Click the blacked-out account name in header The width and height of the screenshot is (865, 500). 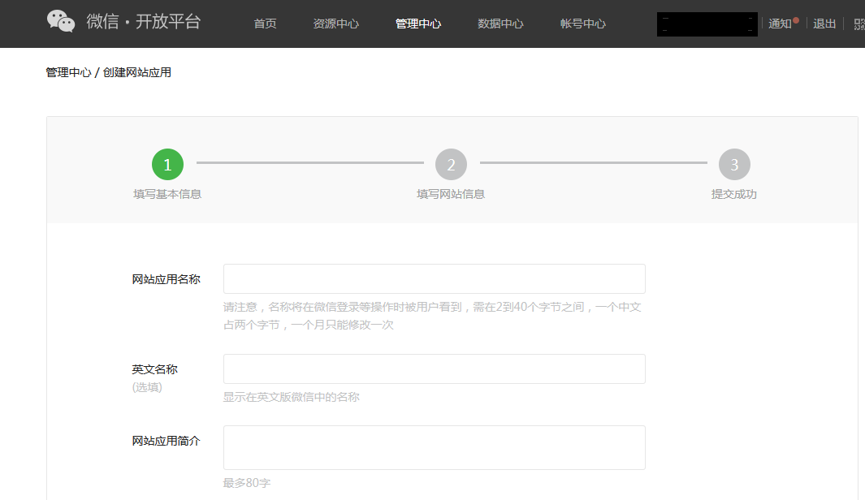pyautogui.click(x=707, y=24)
